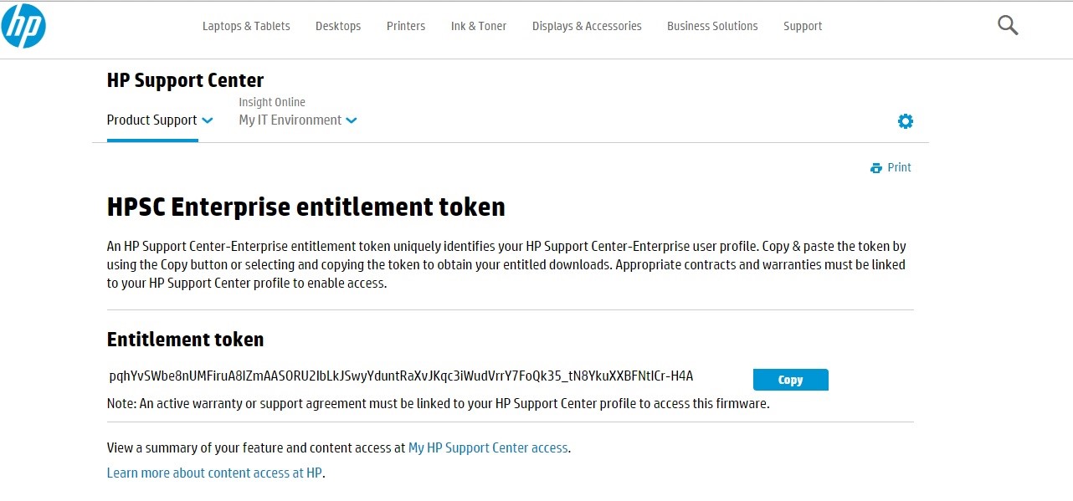Expand the My IT Environment chevron
The image size is (1073, 501).
352,120
